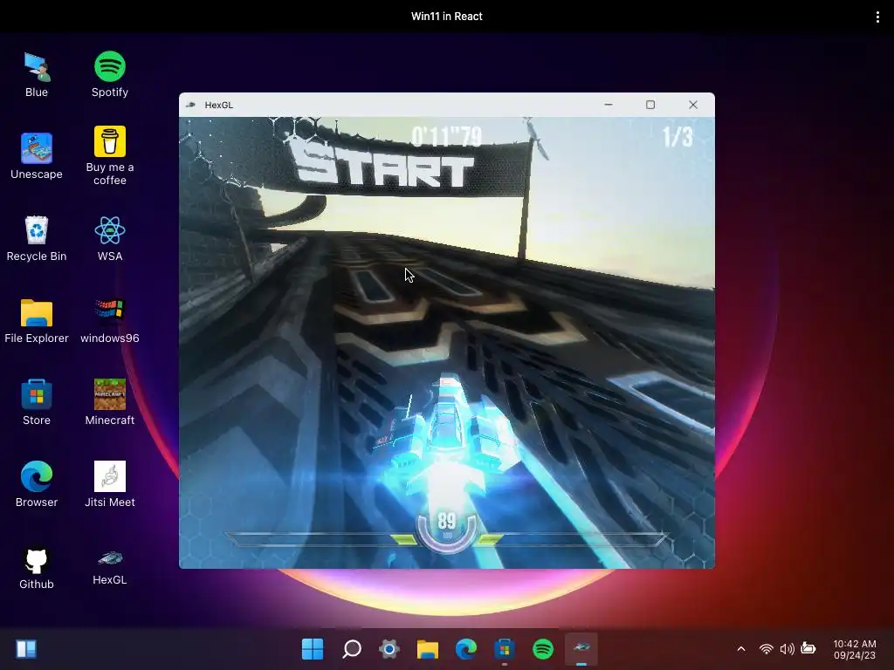Open the Store desktop icon
The height and width of the screenshot is (670, 894).
(x=37, y=403)
